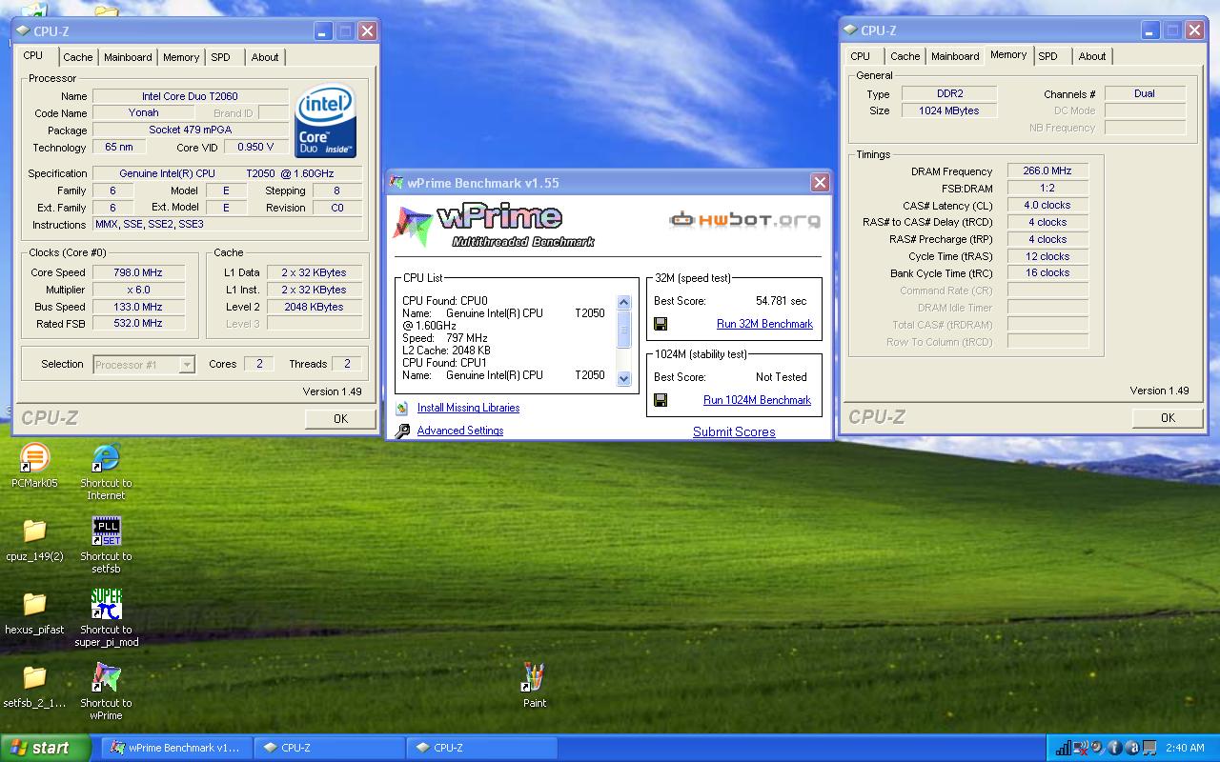1220x762 pixels.
Task: Click the blue 'i' info tray icon
Action: 1115,748
